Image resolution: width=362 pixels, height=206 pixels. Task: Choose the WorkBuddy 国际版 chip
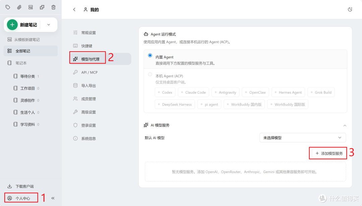[x=288, y=104]
